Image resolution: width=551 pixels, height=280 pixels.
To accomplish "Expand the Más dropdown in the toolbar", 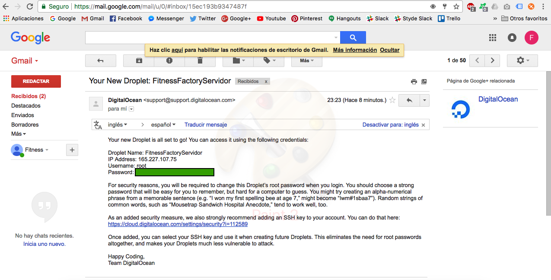I will [x=307, y=60].
